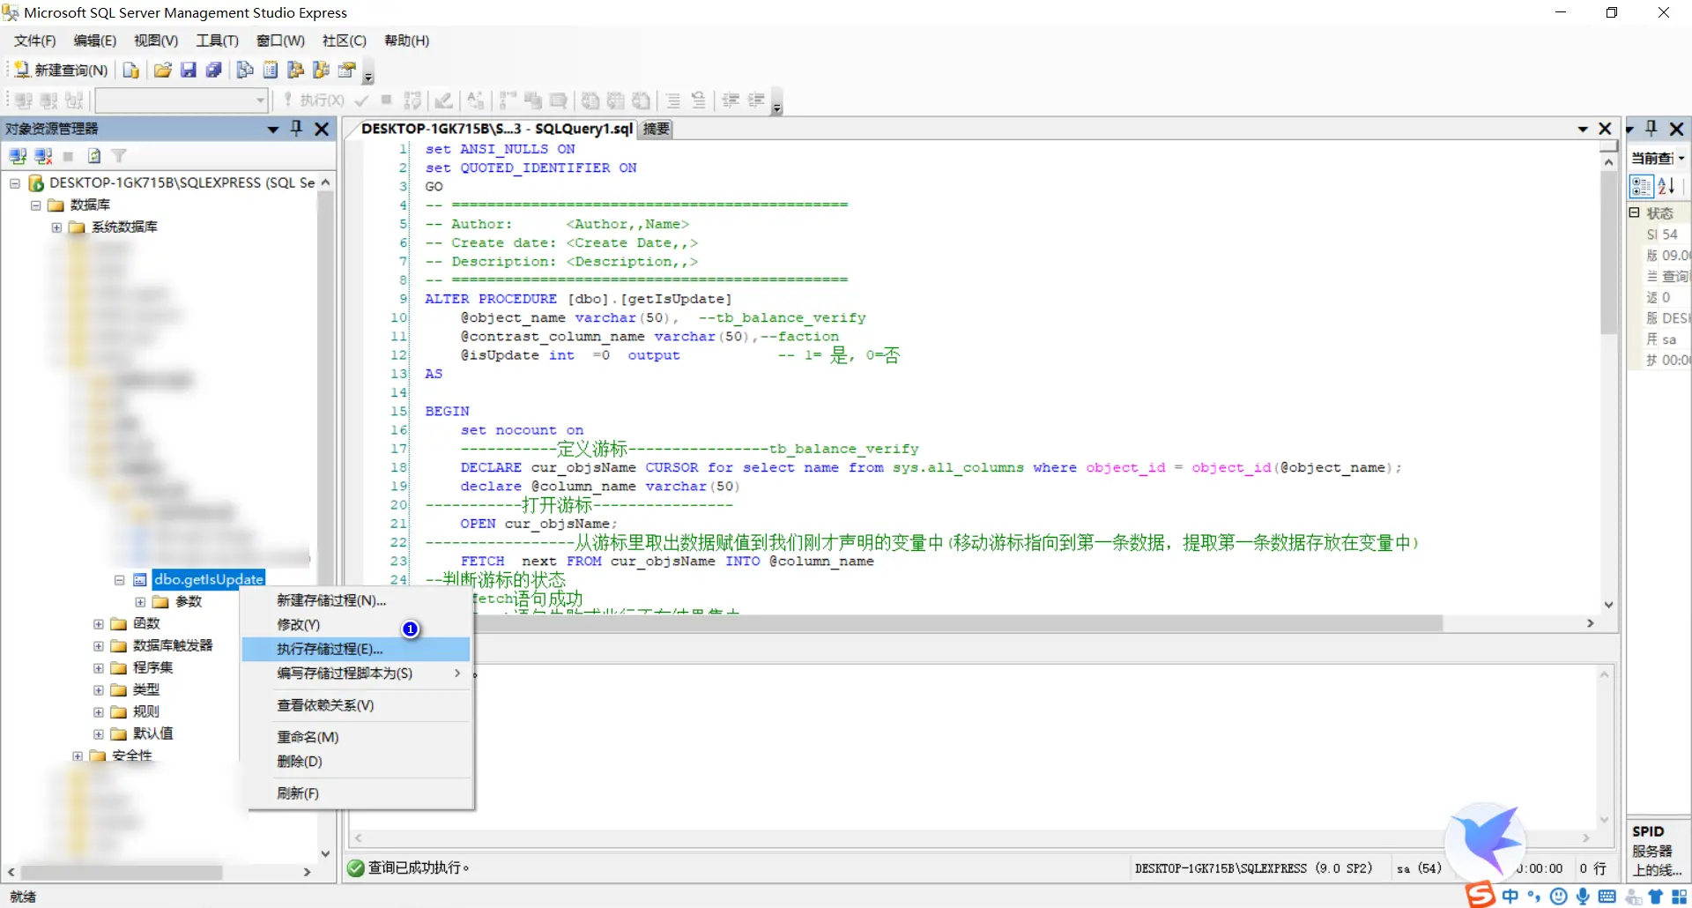This screenshot has width=1692, height=908.
Task: Open the 帮助(H) menu
Action: pos(406,41)
